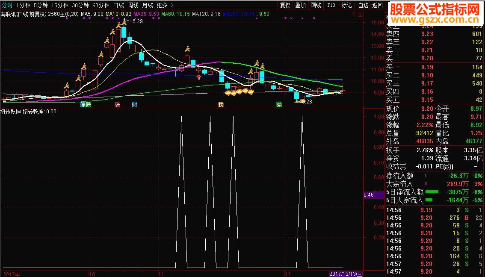Click the 停 event marker
The width and height of the screenshot is (485, 277).
(83, 104)
